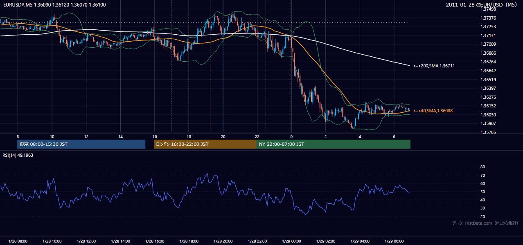This screenshot has height=245, width=523.
Task: Click the 1/28 14:00 date label
Action: [120, 241]
